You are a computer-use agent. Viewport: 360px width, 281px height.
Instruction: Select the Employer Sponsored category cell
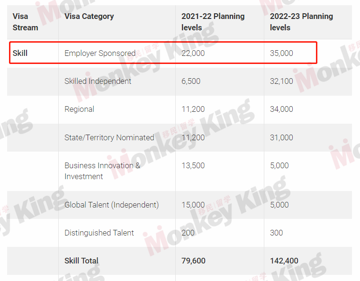coord(100,53)
